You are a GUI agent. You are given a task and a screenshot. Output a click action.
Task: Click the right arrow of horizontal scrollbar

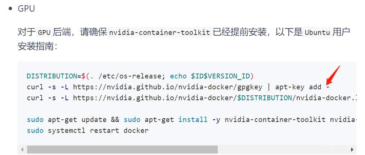pyautogui.click(x=352, y=149)
